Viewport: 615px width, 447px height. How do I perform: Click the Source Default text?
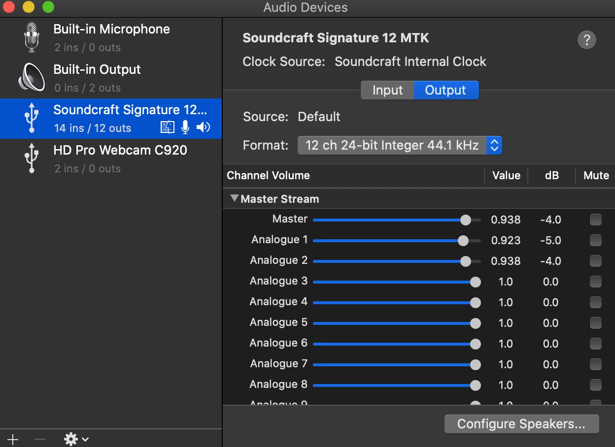click(x=319, y=117)
